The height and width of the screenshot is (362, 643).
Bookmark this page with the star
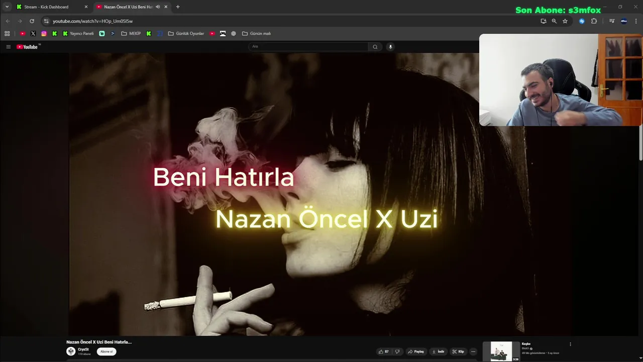click(x=565, y=21)
